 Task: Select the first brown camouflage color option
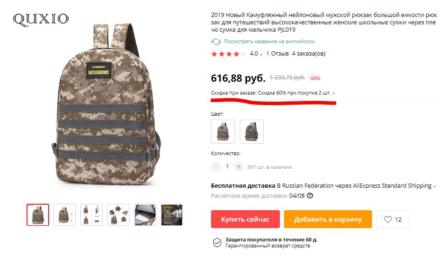[x=223, y=131]
